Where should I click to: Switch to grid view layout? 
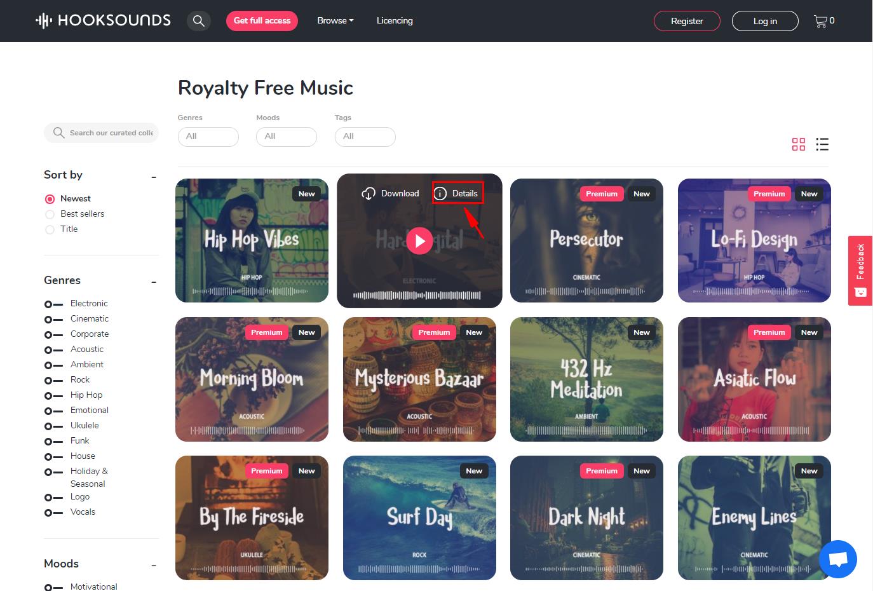click(x=799, y=144)
